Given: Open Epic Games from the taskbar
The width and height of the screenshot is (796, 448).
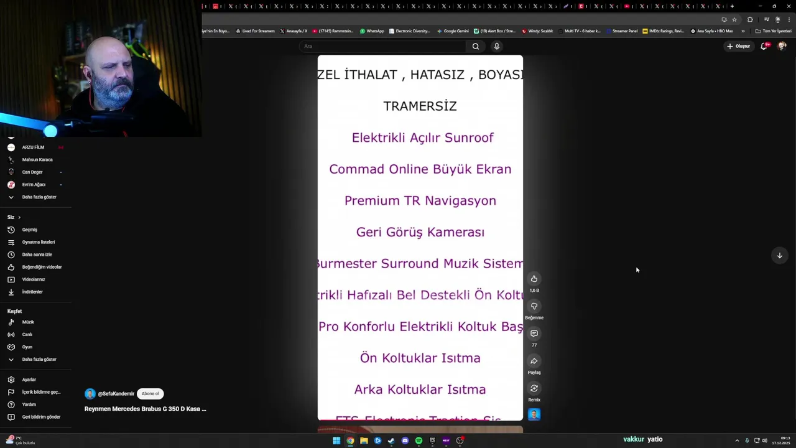Looking at the screenshot, I should pyautogui.click(x=432, y=441).
